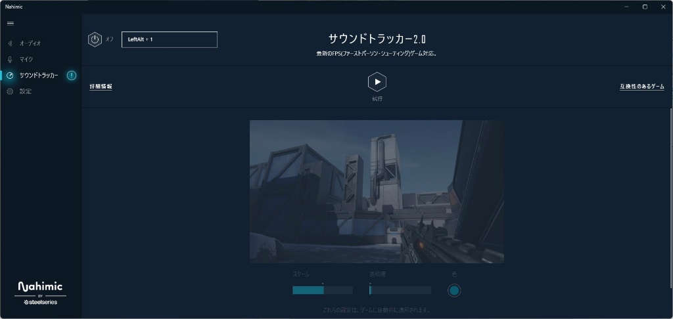The width and height of the screenshot is (673, 319).
Task: Open the サウンドトラッカー sidebar tab
Action: (x=40, y=75)
